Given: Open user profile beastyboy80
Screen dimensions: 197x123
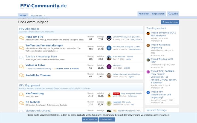Looking at the screenshot, I should point(135,49).
